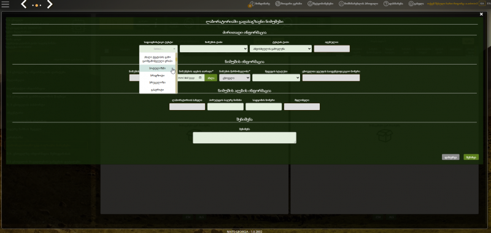Screen dimensions: 491x233
Task: Open the sample type dropdown beside Select...
Action: (214, 49)
